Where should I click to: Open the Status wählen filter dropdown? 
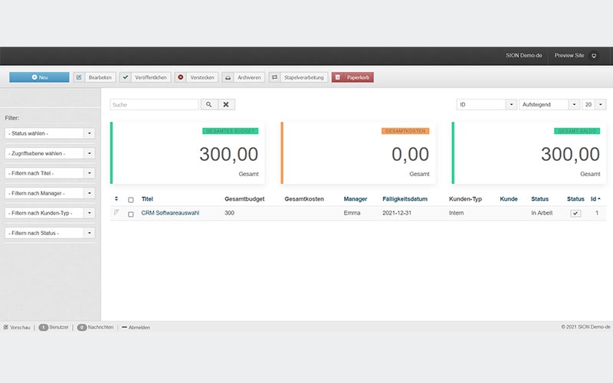pyautogui.click(x=50, y=133)
